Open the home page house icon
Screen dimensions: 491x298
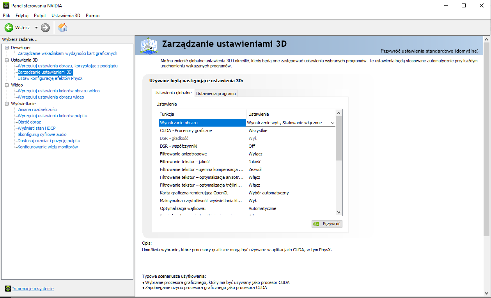pyautogui.click(x=62, y=27)
